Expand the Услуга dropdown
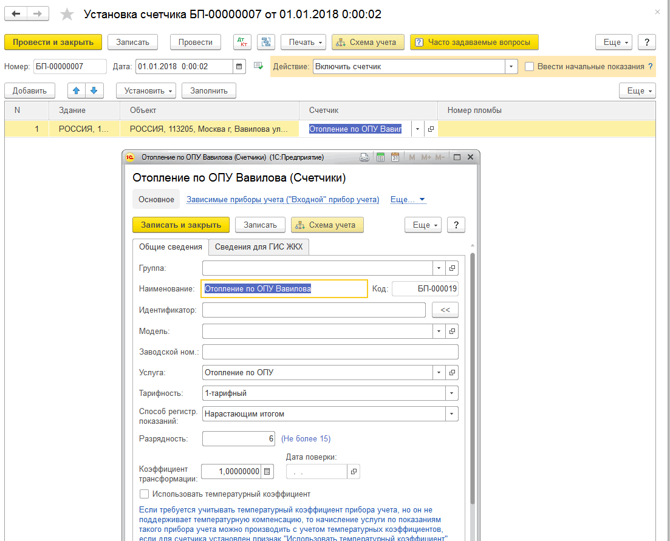670x541 pixels. (439, 372)
